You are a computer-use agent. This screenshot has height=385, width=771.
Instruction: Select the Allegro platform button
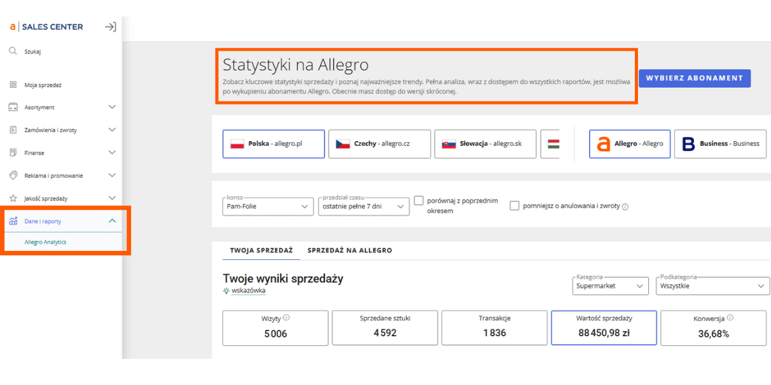[630, 144]
